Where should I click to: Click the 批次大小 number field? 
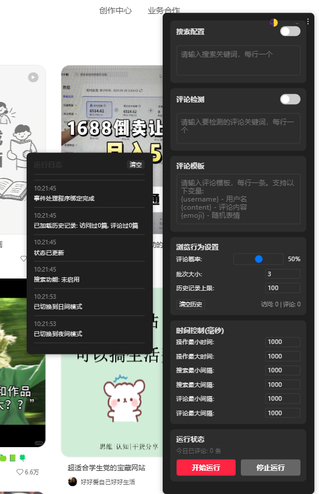(x=283, y=274)
